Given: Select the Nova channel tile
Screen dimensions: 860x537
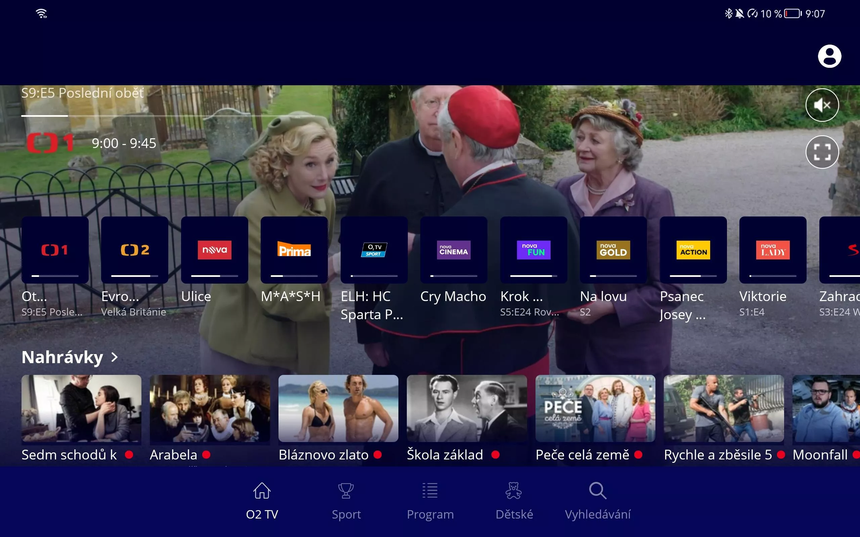Looking at the screenshot, I should coord(214,250).
